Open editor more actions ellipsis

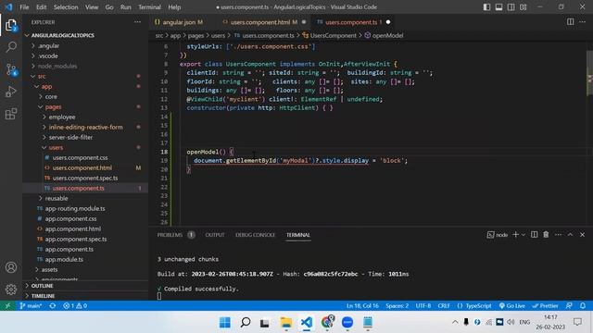(583, 22)
